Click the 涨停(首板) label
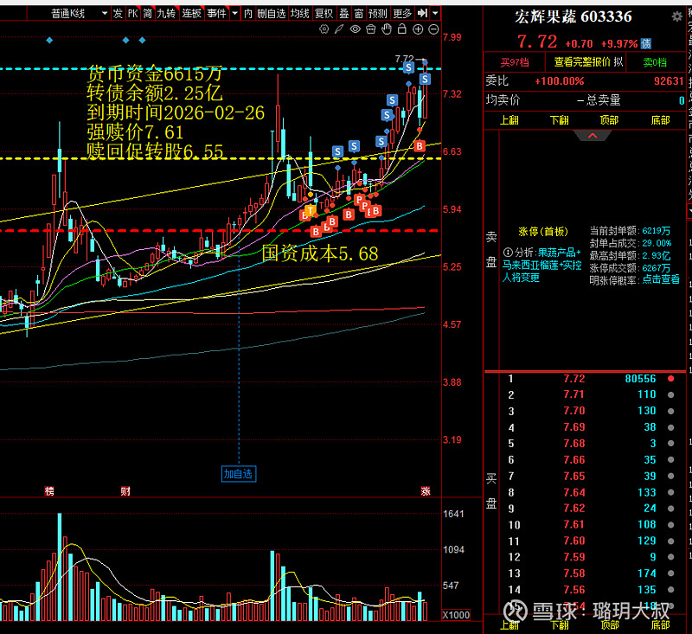 click(543, 232)
